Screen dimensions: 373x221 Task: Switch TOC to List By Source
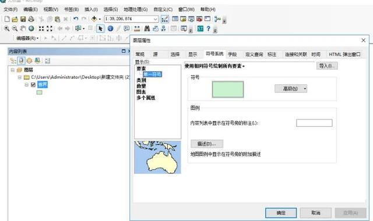pyautogui.click(x=21, y=60)
